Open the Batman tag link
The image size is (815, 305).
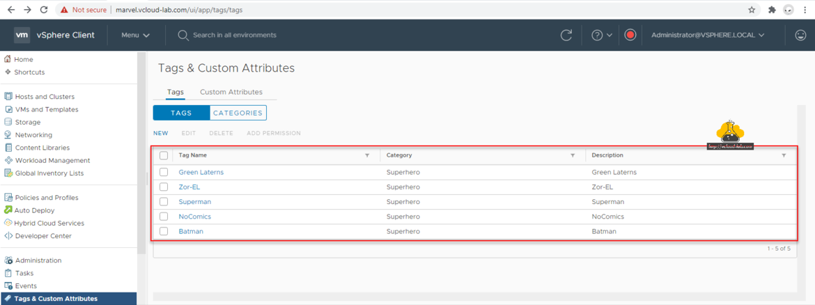pos(191,231)
